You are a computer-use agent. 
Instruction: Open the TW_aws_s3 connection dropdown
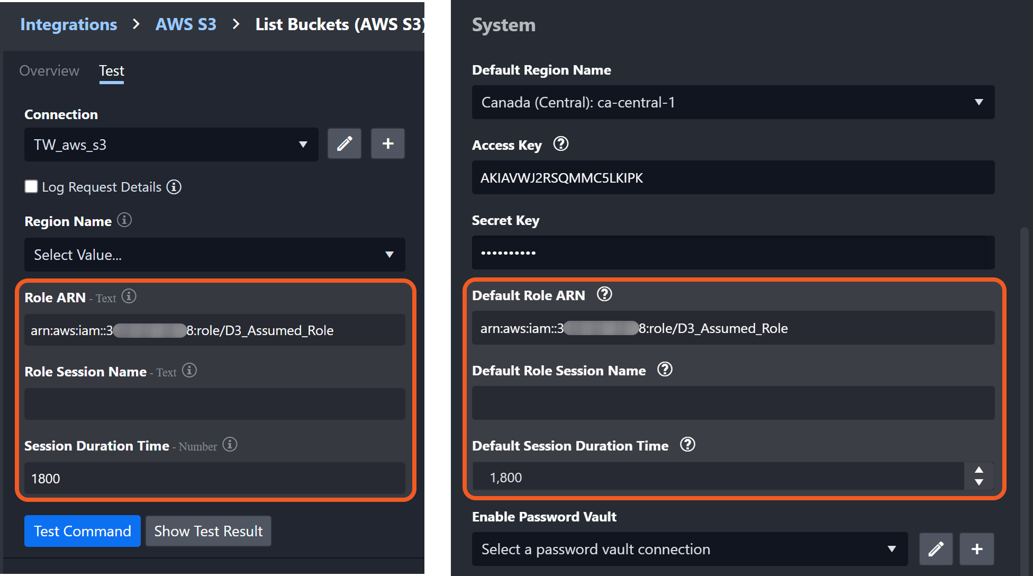[x=171, y=145]
